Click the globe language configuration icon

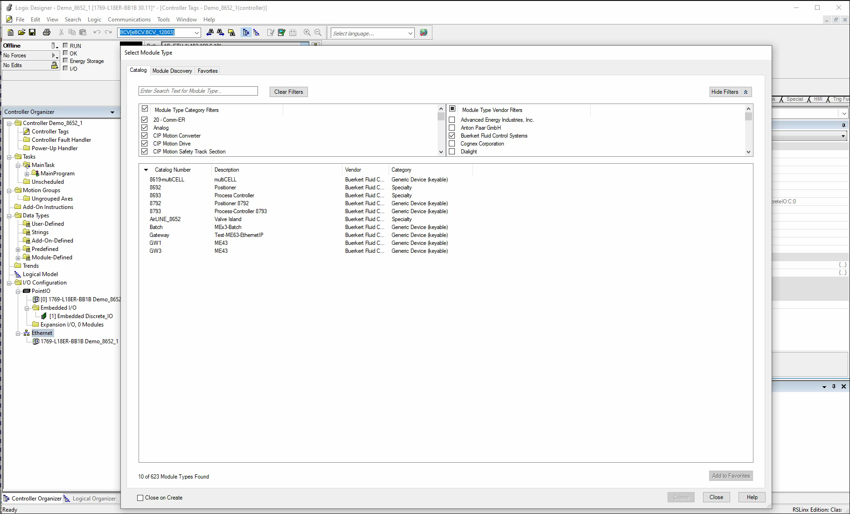tap(424, 32)
